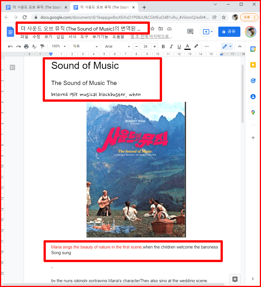Close the active second browser tab
The image size is (261, 287).
click(x=133, y=7)
